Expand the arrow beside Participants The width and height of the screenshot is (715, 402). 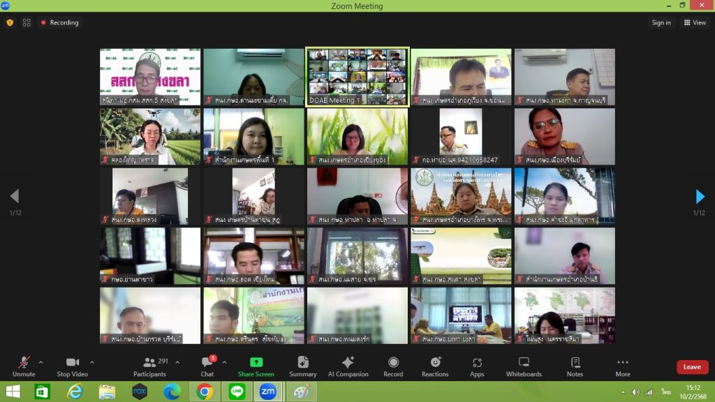[x=177, y=362]
